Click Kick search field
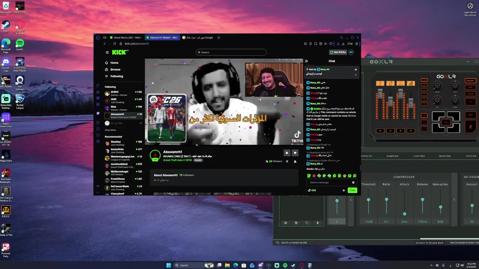The image size is (479, 269). point(231,52)
